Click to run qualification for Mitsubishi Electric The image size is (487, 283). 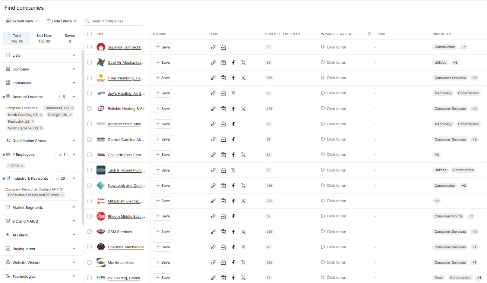coord(333,201)
